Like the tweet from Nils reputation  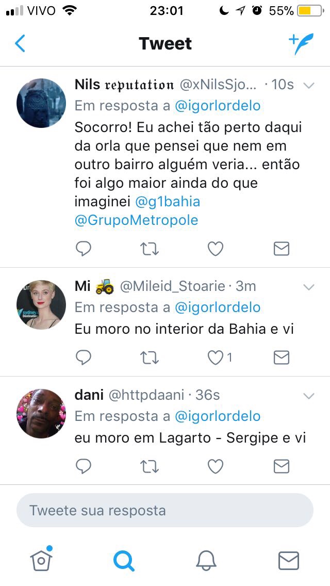pyautogui.click(x=215, y=249)
